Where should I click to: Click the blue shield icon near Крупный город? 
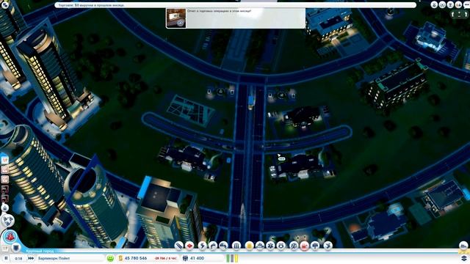click(x=16, y=248)
